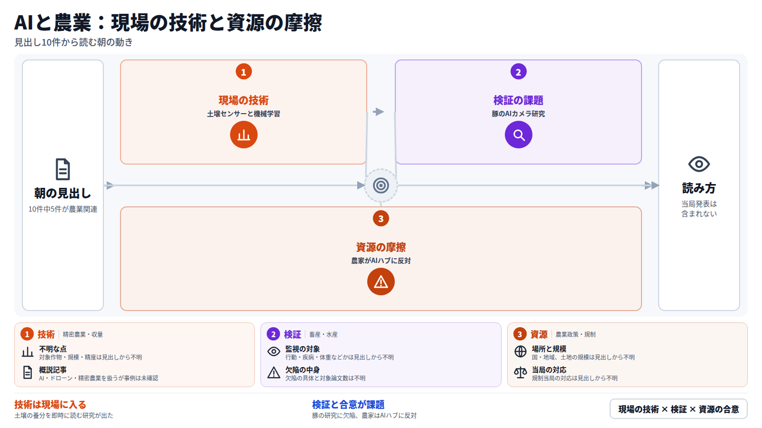
Task: Click the 技術 heading in the bottom-left panel
Action: [46, 334]
